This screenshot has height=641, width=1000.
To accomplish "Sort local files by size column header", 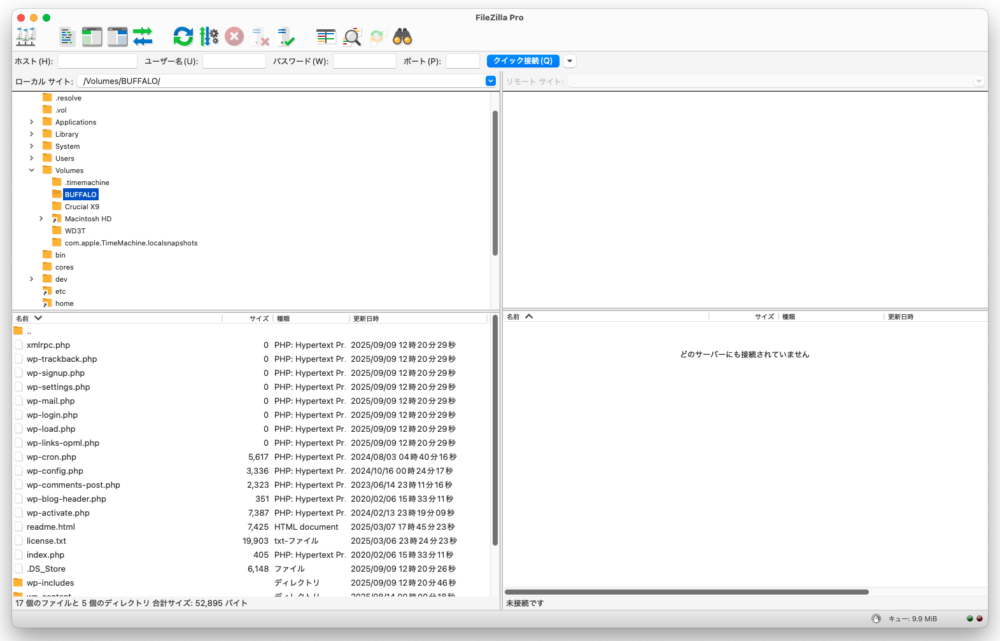I will [247, 318].
